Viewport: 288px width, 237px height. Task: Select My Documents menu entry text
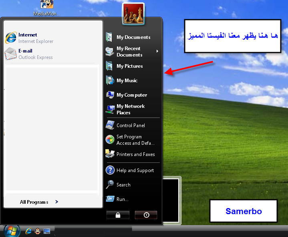coord(133,37)
